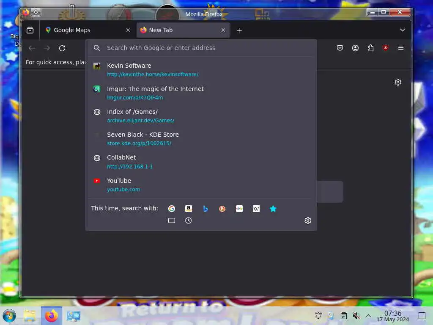The height and width of the screenshot is (325, 433).
Task: Go forward one page
Action: tap(47, 48)
